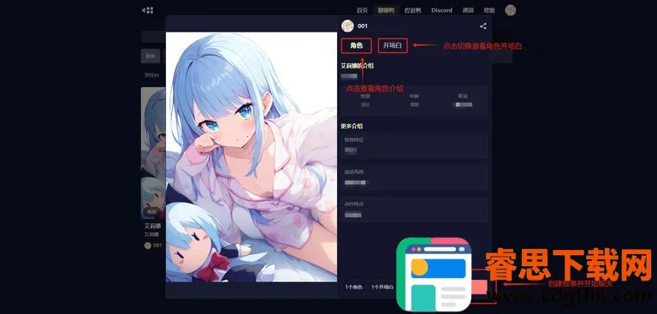The width and height of the screenshot is (657, 314).
Task: Open the 帮助 navigation item
Action: click(489, 10)
